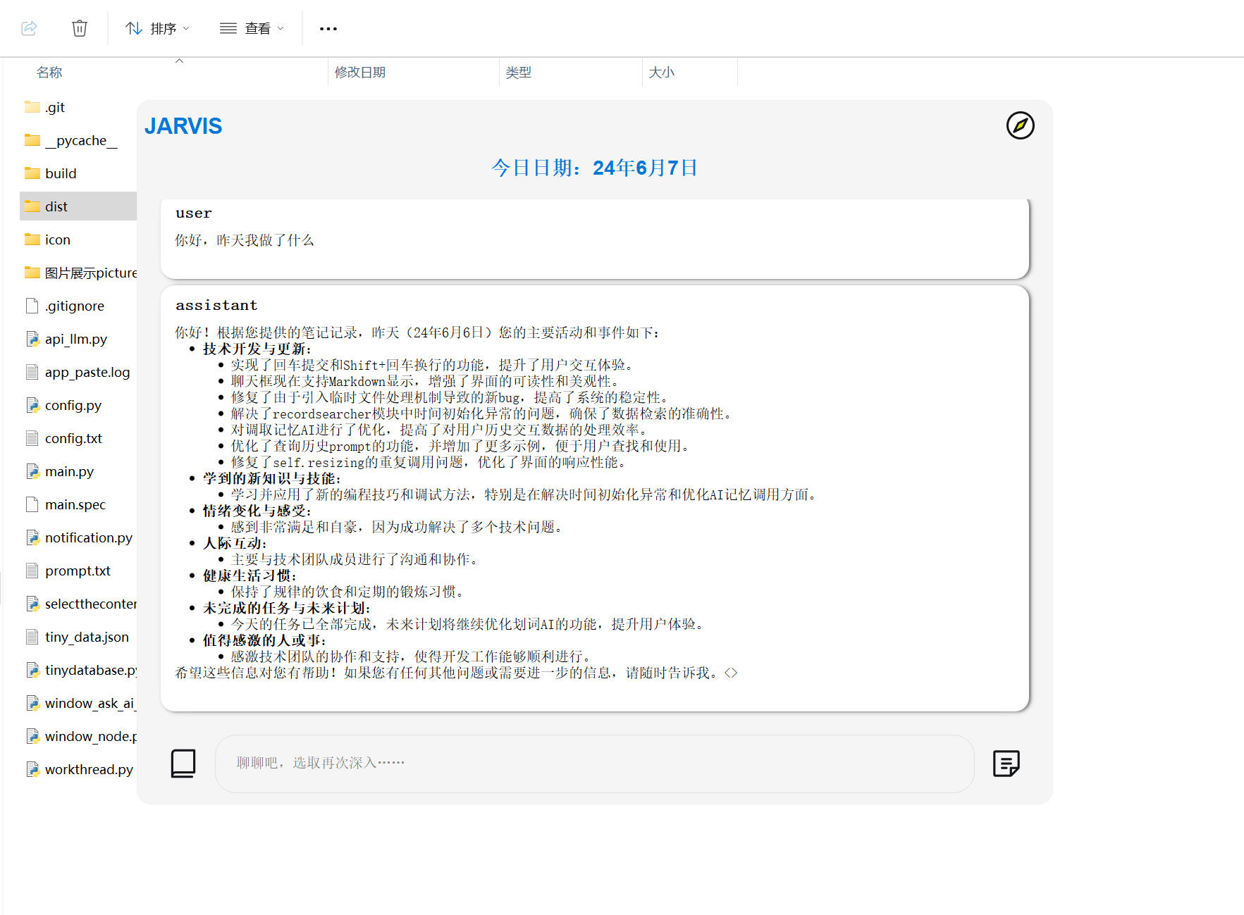Click the delete trash icon in Explorer toolbar
Viewport: 1244px width, 915px height.
coord(80,28)
